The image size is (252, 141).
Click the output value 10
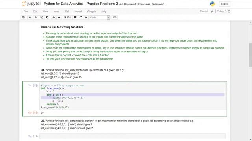pos(42,112)
